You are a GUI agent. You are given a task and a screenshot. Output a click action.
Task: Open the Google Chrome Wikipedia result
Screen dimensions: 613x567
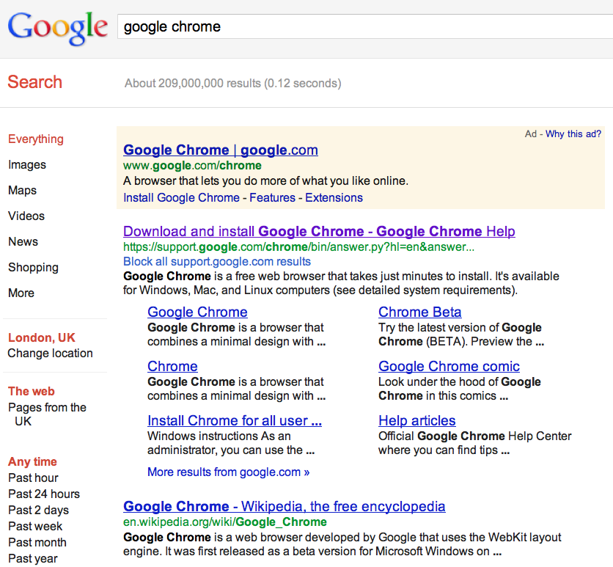(x=285, y=506)
